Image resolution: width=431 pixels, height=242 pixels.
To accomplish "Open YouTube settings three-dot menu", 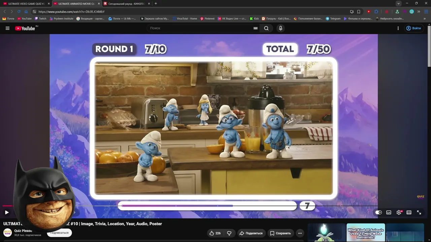I will click(398, 28).
